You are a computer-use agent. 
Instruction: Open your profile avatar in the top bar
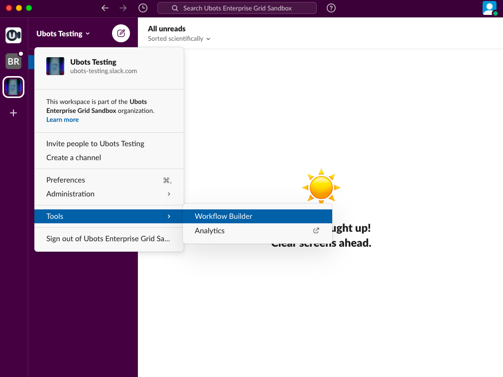[x=489, y=8]
